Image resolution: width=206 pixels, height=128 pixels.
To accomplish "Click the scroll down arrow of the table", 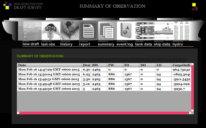I will click(x=192, y=111).
